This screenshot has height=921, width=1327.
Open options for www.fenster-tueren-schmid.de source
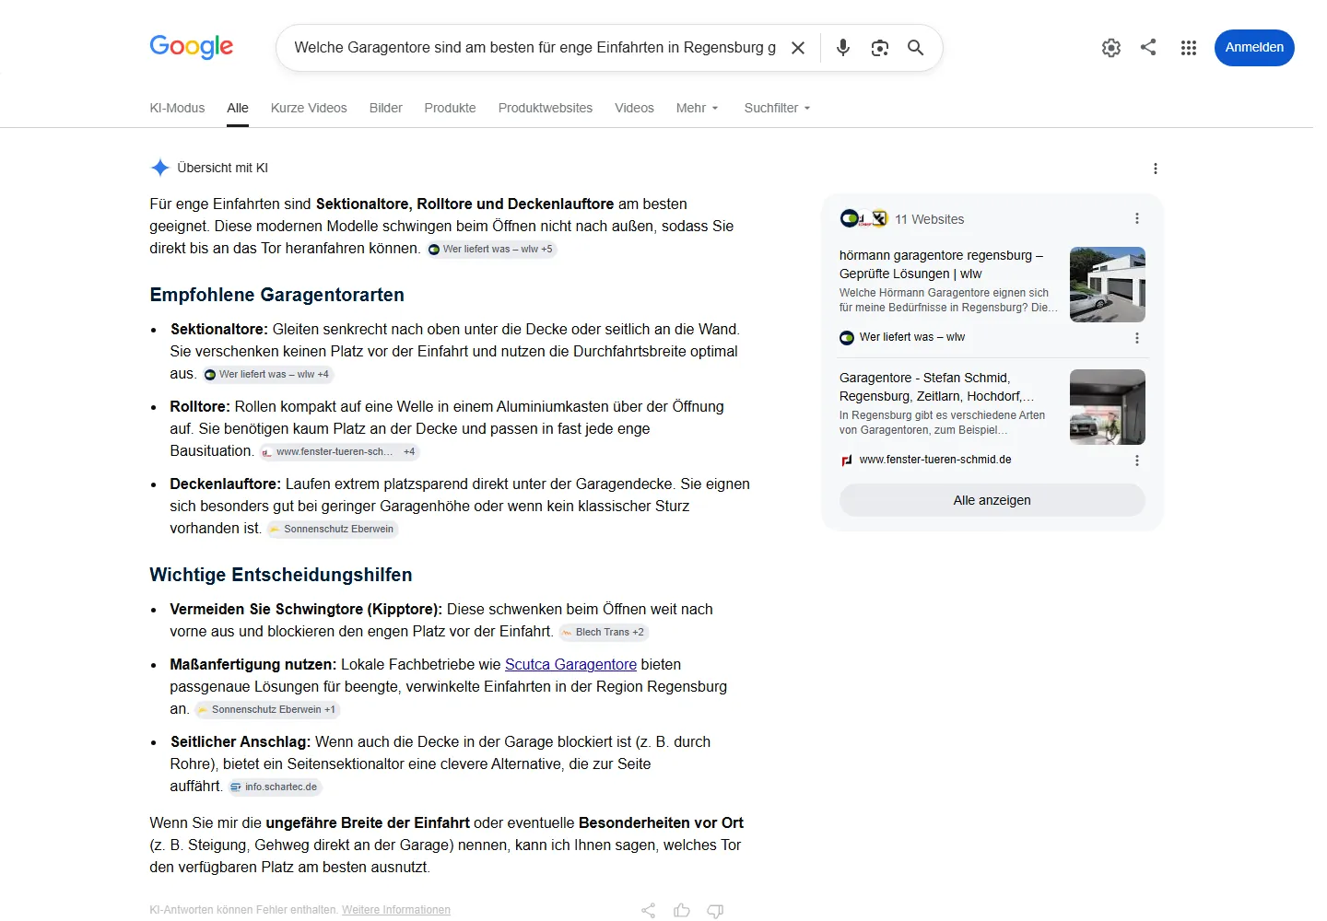1136,460
